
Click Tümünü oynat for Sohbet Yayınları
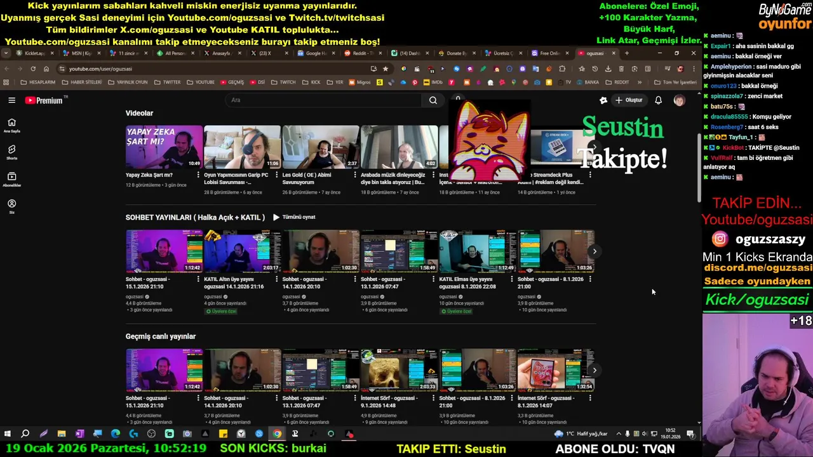(x=294, y=217)
